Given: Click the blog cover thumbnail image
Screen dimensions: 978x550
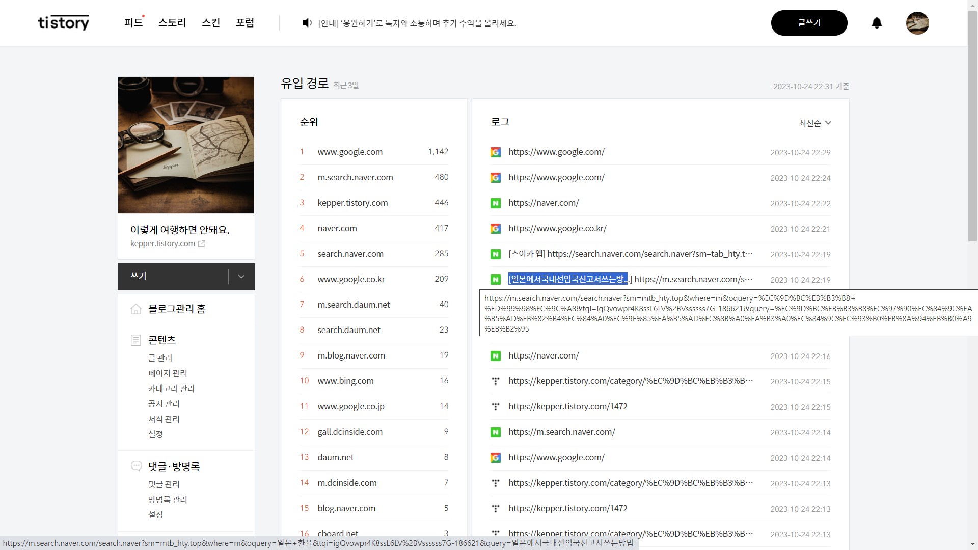Looking at the screenshot, I should click(186, 145).
